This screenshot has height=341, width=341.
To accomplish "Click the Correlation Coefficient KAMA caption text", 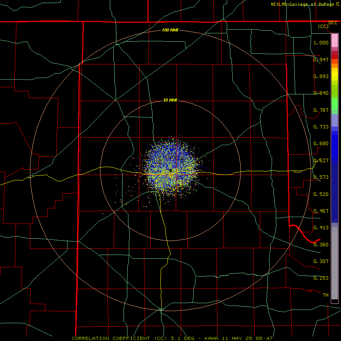I will point(172,338).
